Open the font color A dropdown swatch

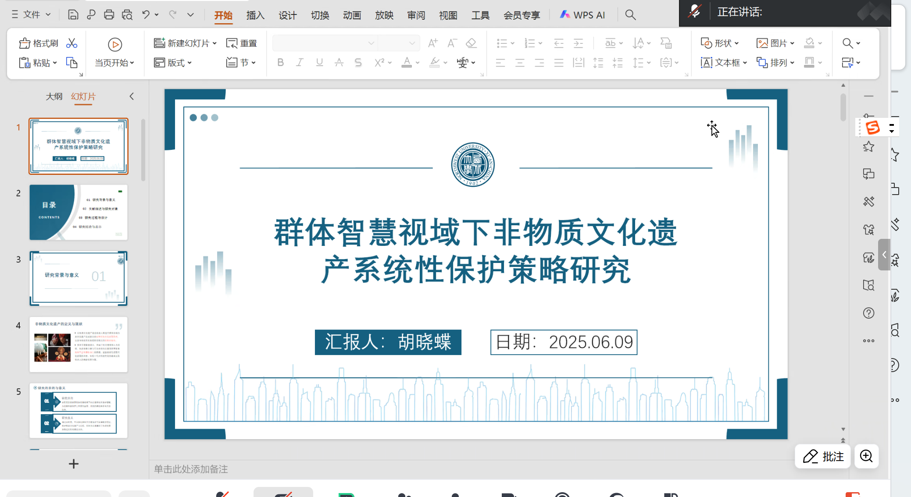[x=418, y=63]
